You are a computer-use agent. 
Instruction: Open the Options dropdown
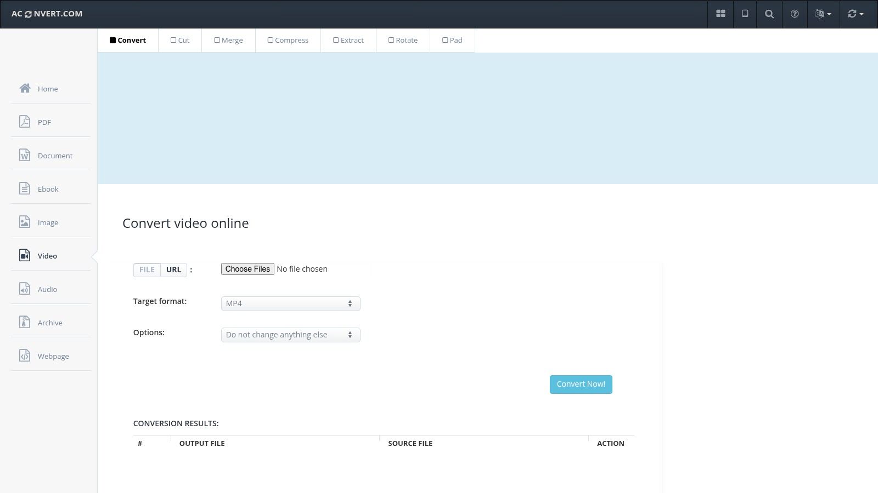[291, 335]
